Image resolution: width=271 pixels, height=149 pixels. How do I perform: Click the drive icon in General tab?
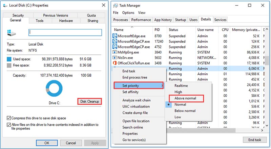tap(11, 32)
